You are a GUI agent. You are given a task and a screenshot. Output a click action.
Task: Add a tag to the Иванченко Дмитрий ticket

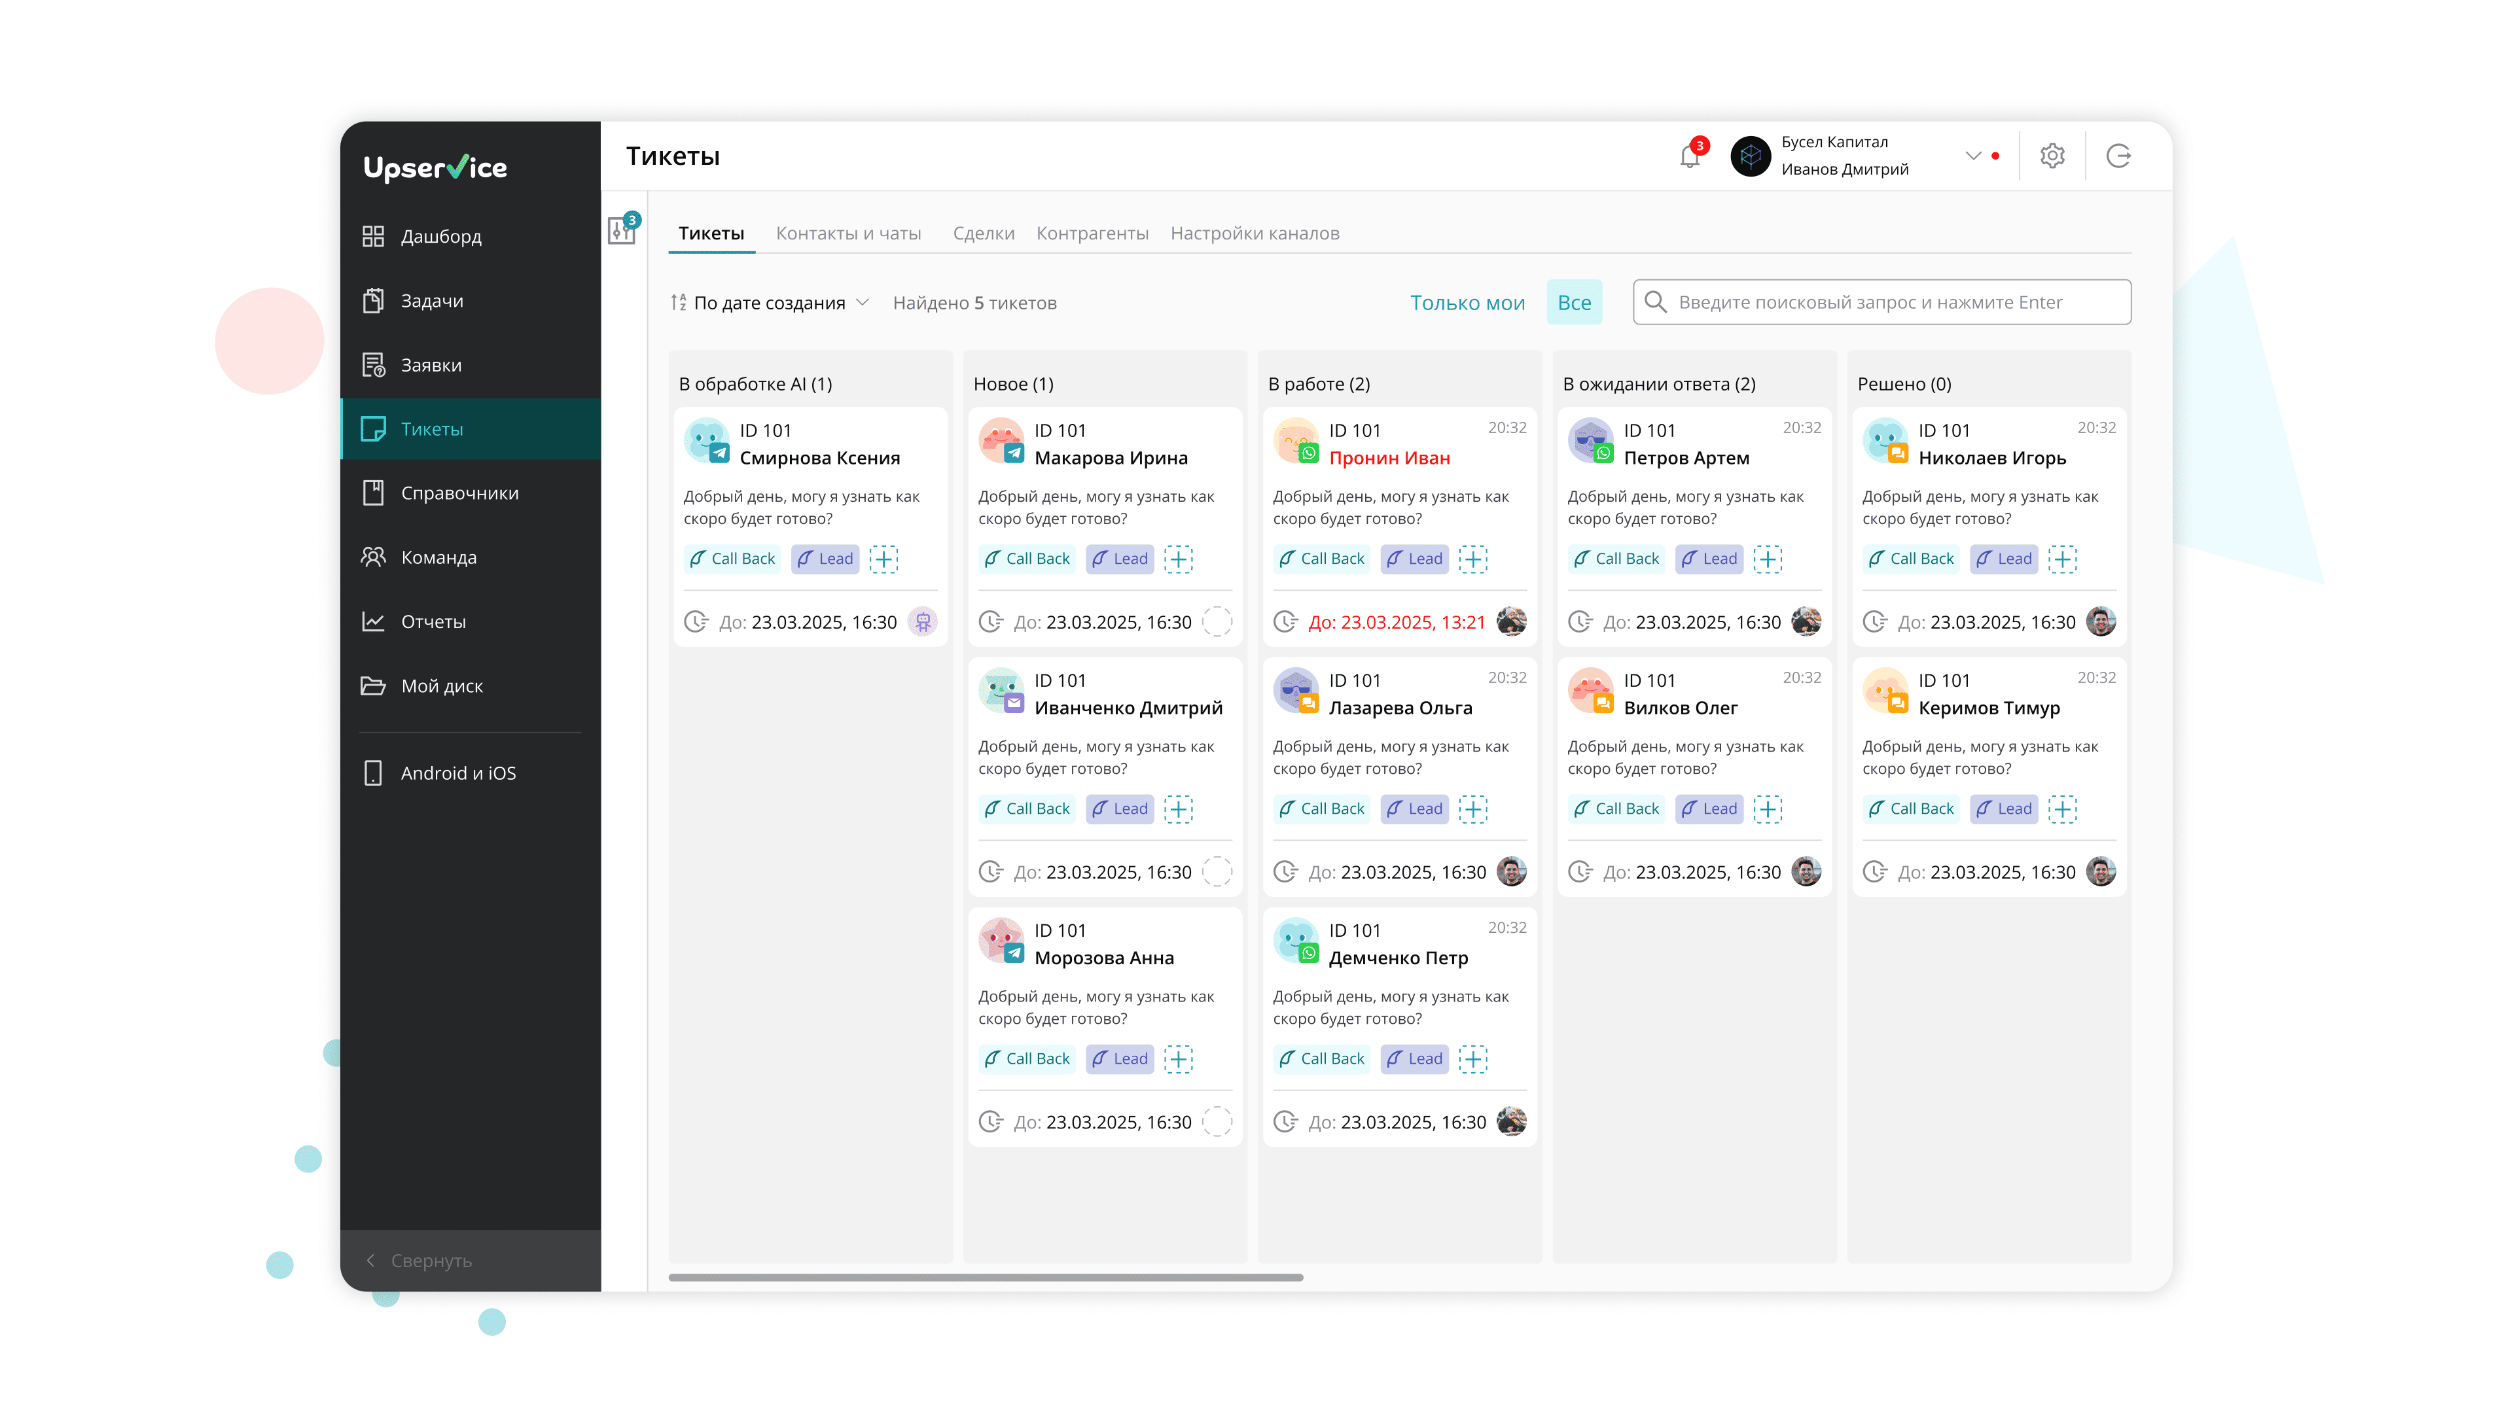(x=1179, y=809)
